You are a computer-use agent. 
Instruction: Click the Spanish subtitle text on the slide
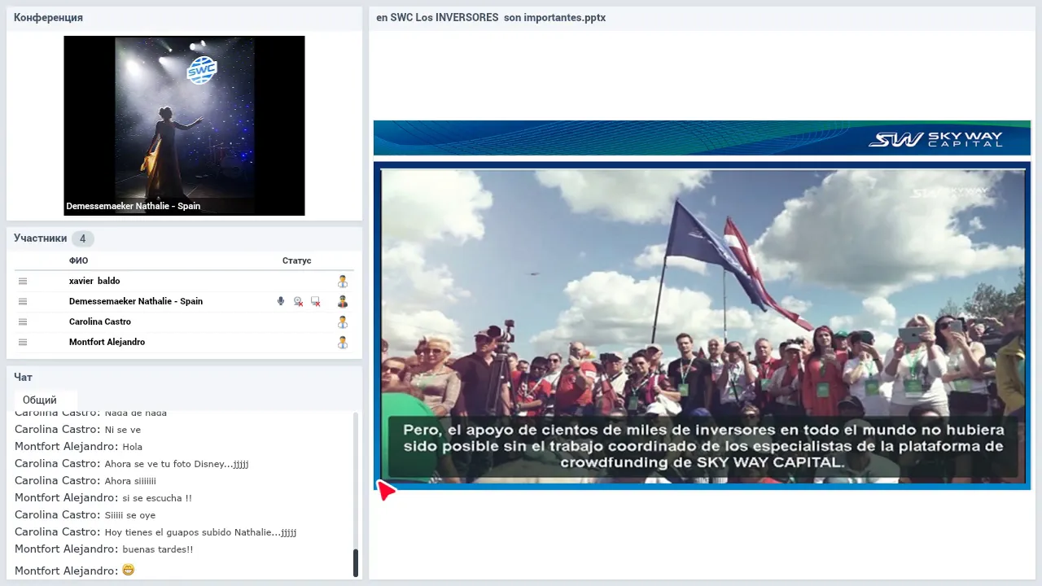tap(703, 446)
